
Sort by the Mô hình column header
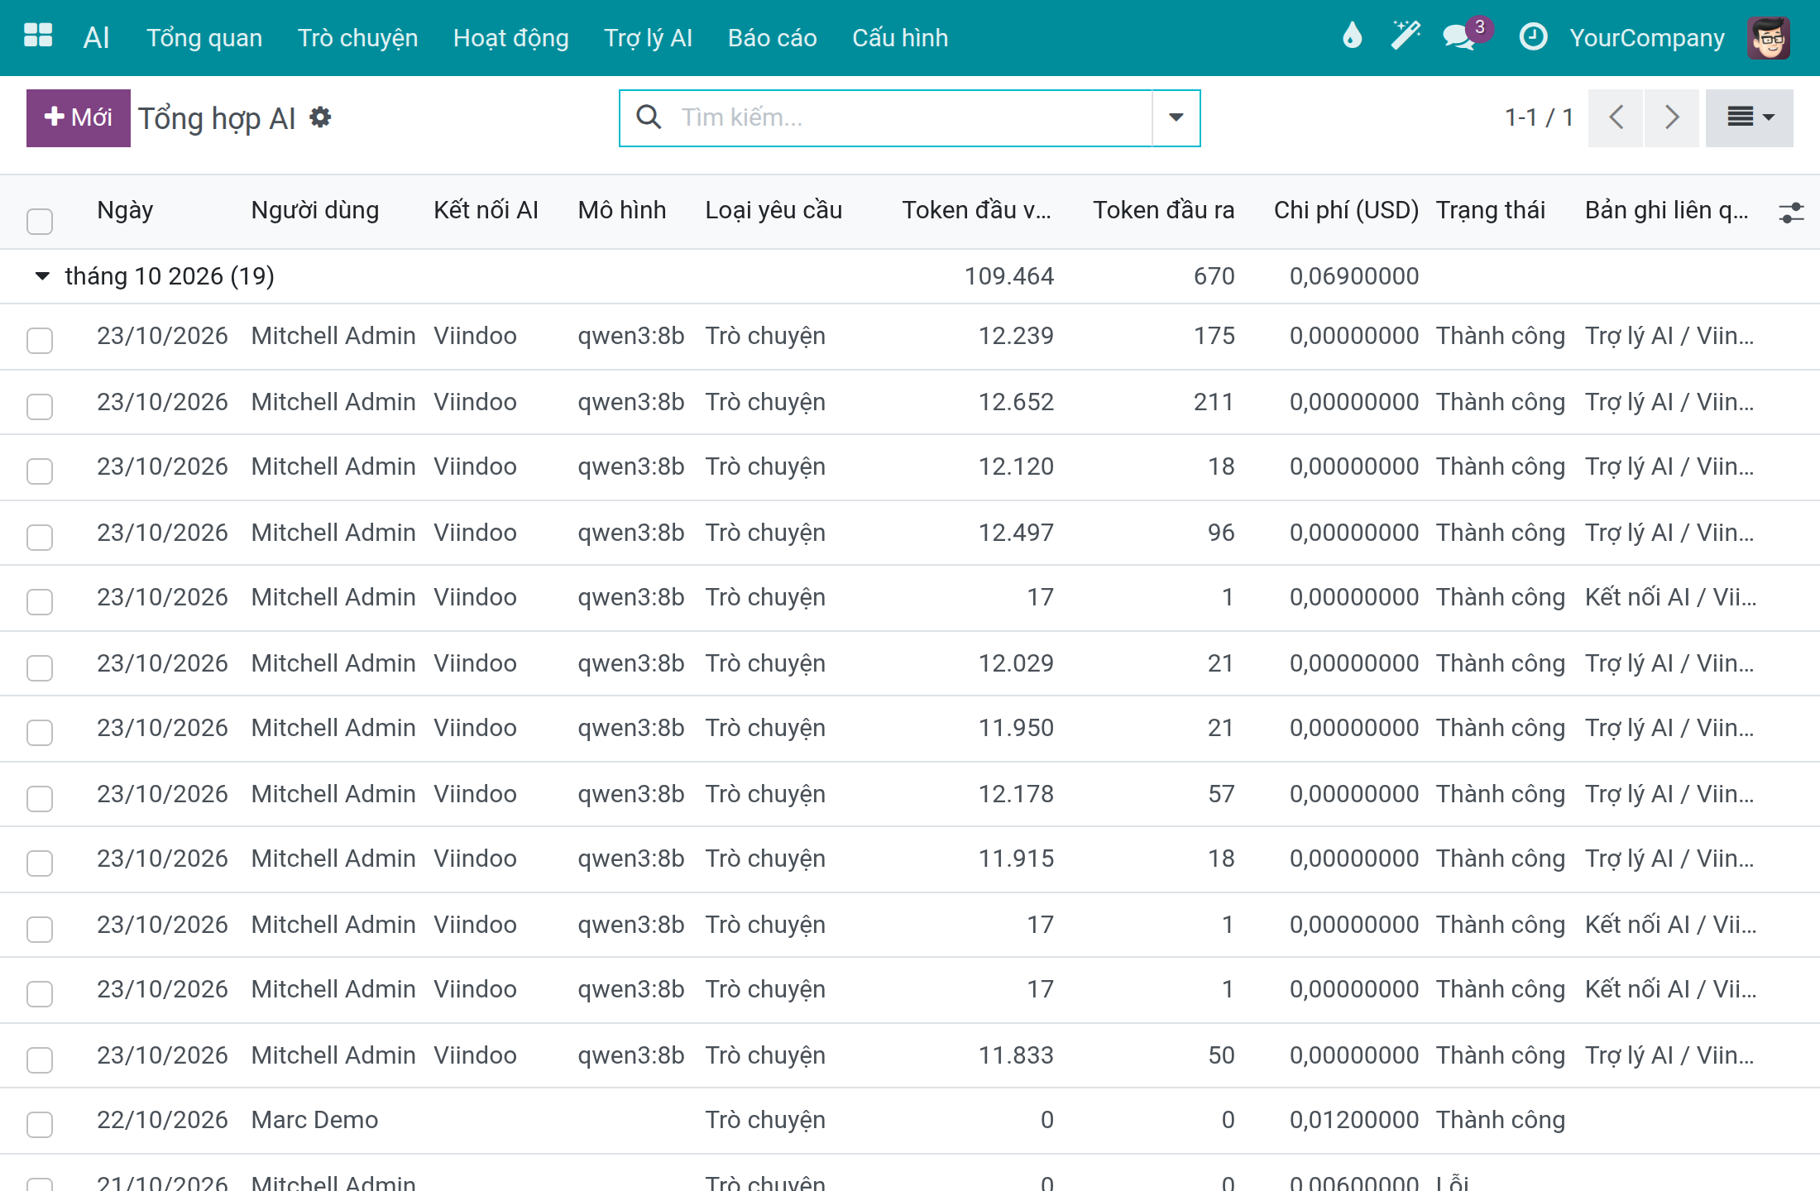click(x=622, y=210)
